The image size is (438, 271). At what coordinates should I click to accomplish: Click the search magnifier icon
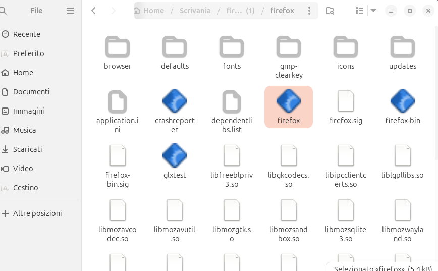click(3, 11)
